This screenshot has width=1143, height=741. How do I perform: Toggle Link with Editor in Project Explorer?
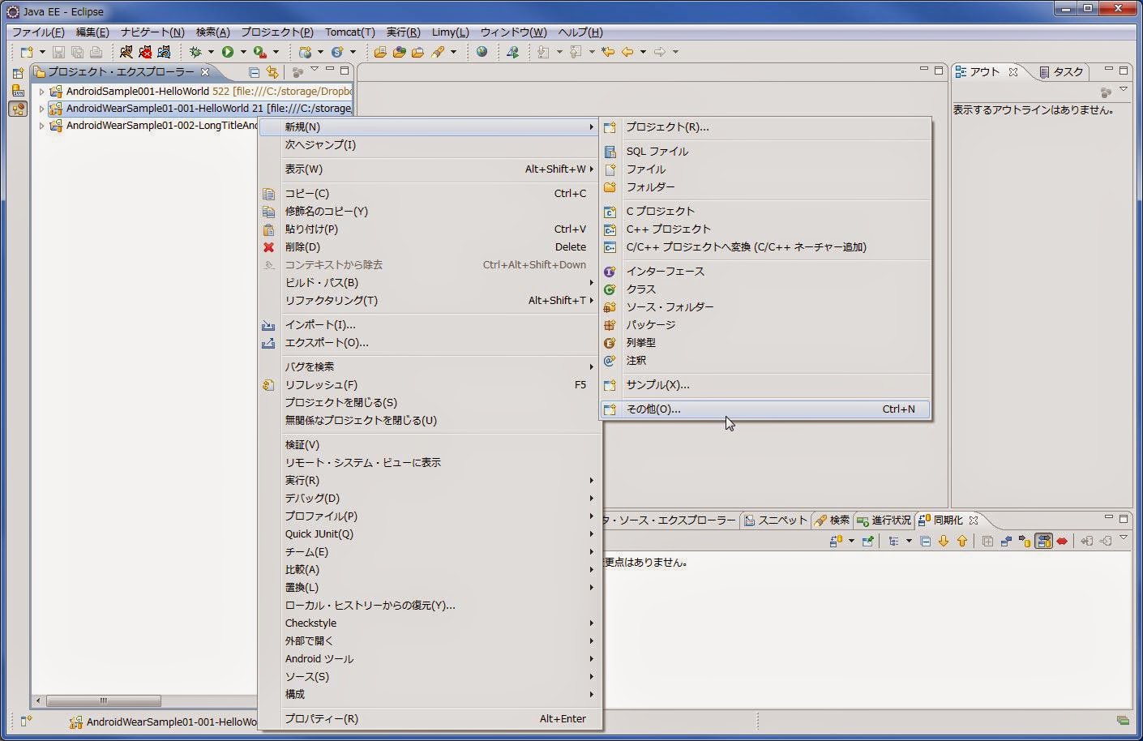pos(272,72)
